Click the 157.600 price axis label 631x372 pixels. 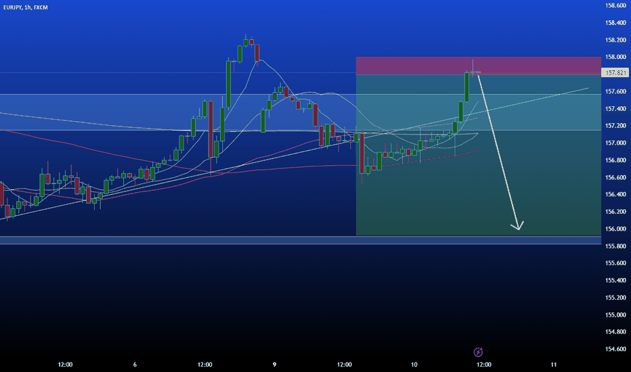click(x=615, y=91)
